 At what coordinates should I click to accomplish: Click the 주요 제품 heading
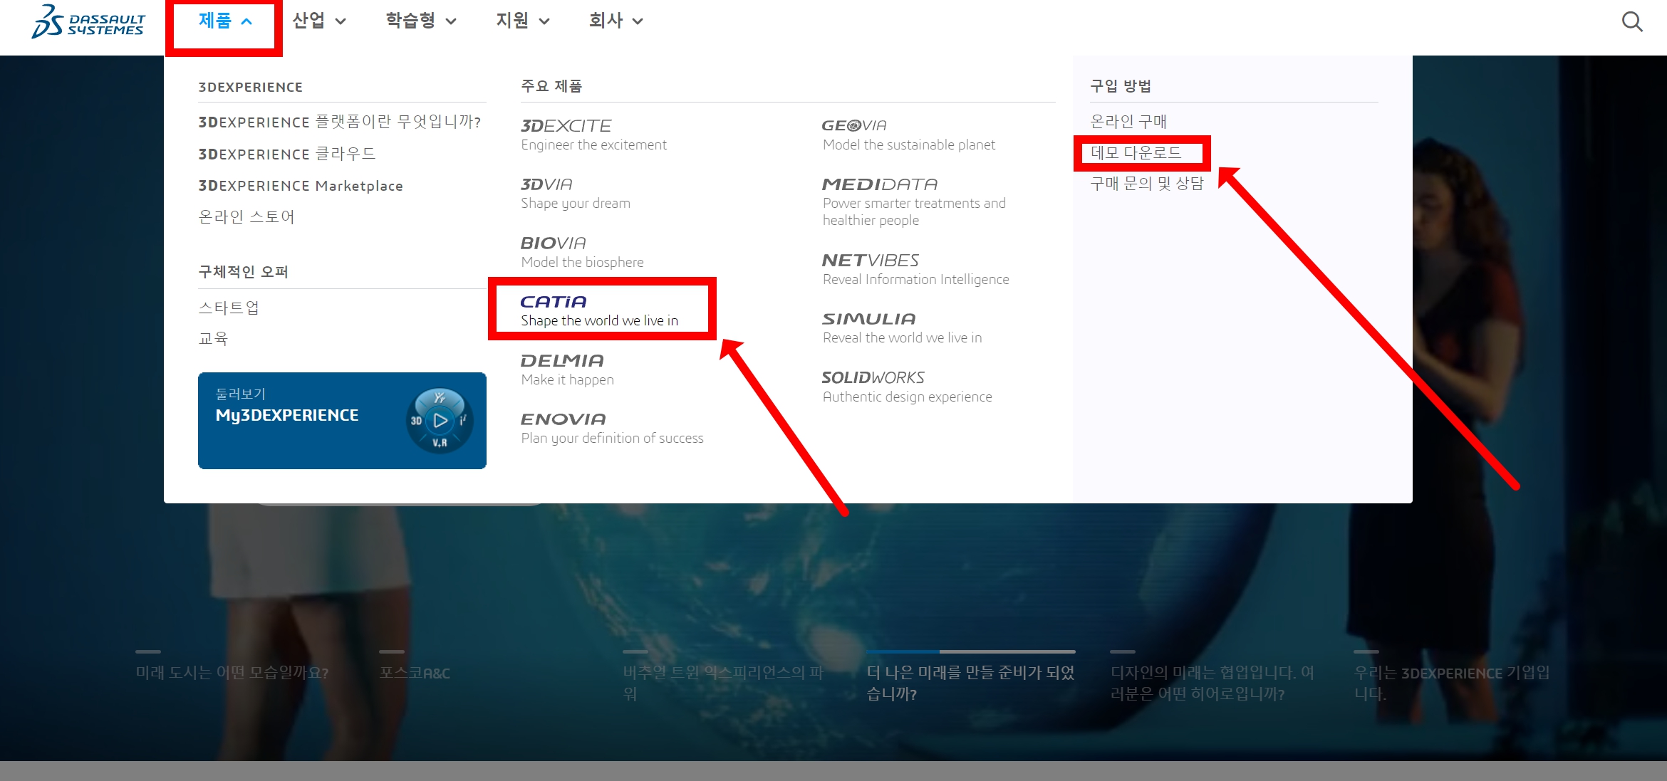551,86
